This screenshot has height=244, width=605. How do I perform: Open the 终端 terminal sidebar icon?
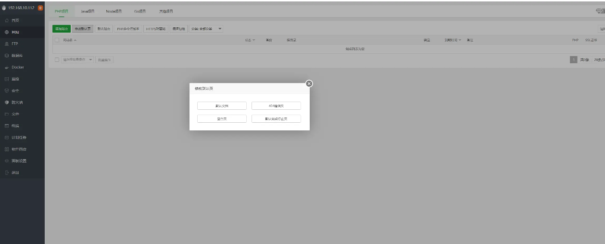point(7,126)
